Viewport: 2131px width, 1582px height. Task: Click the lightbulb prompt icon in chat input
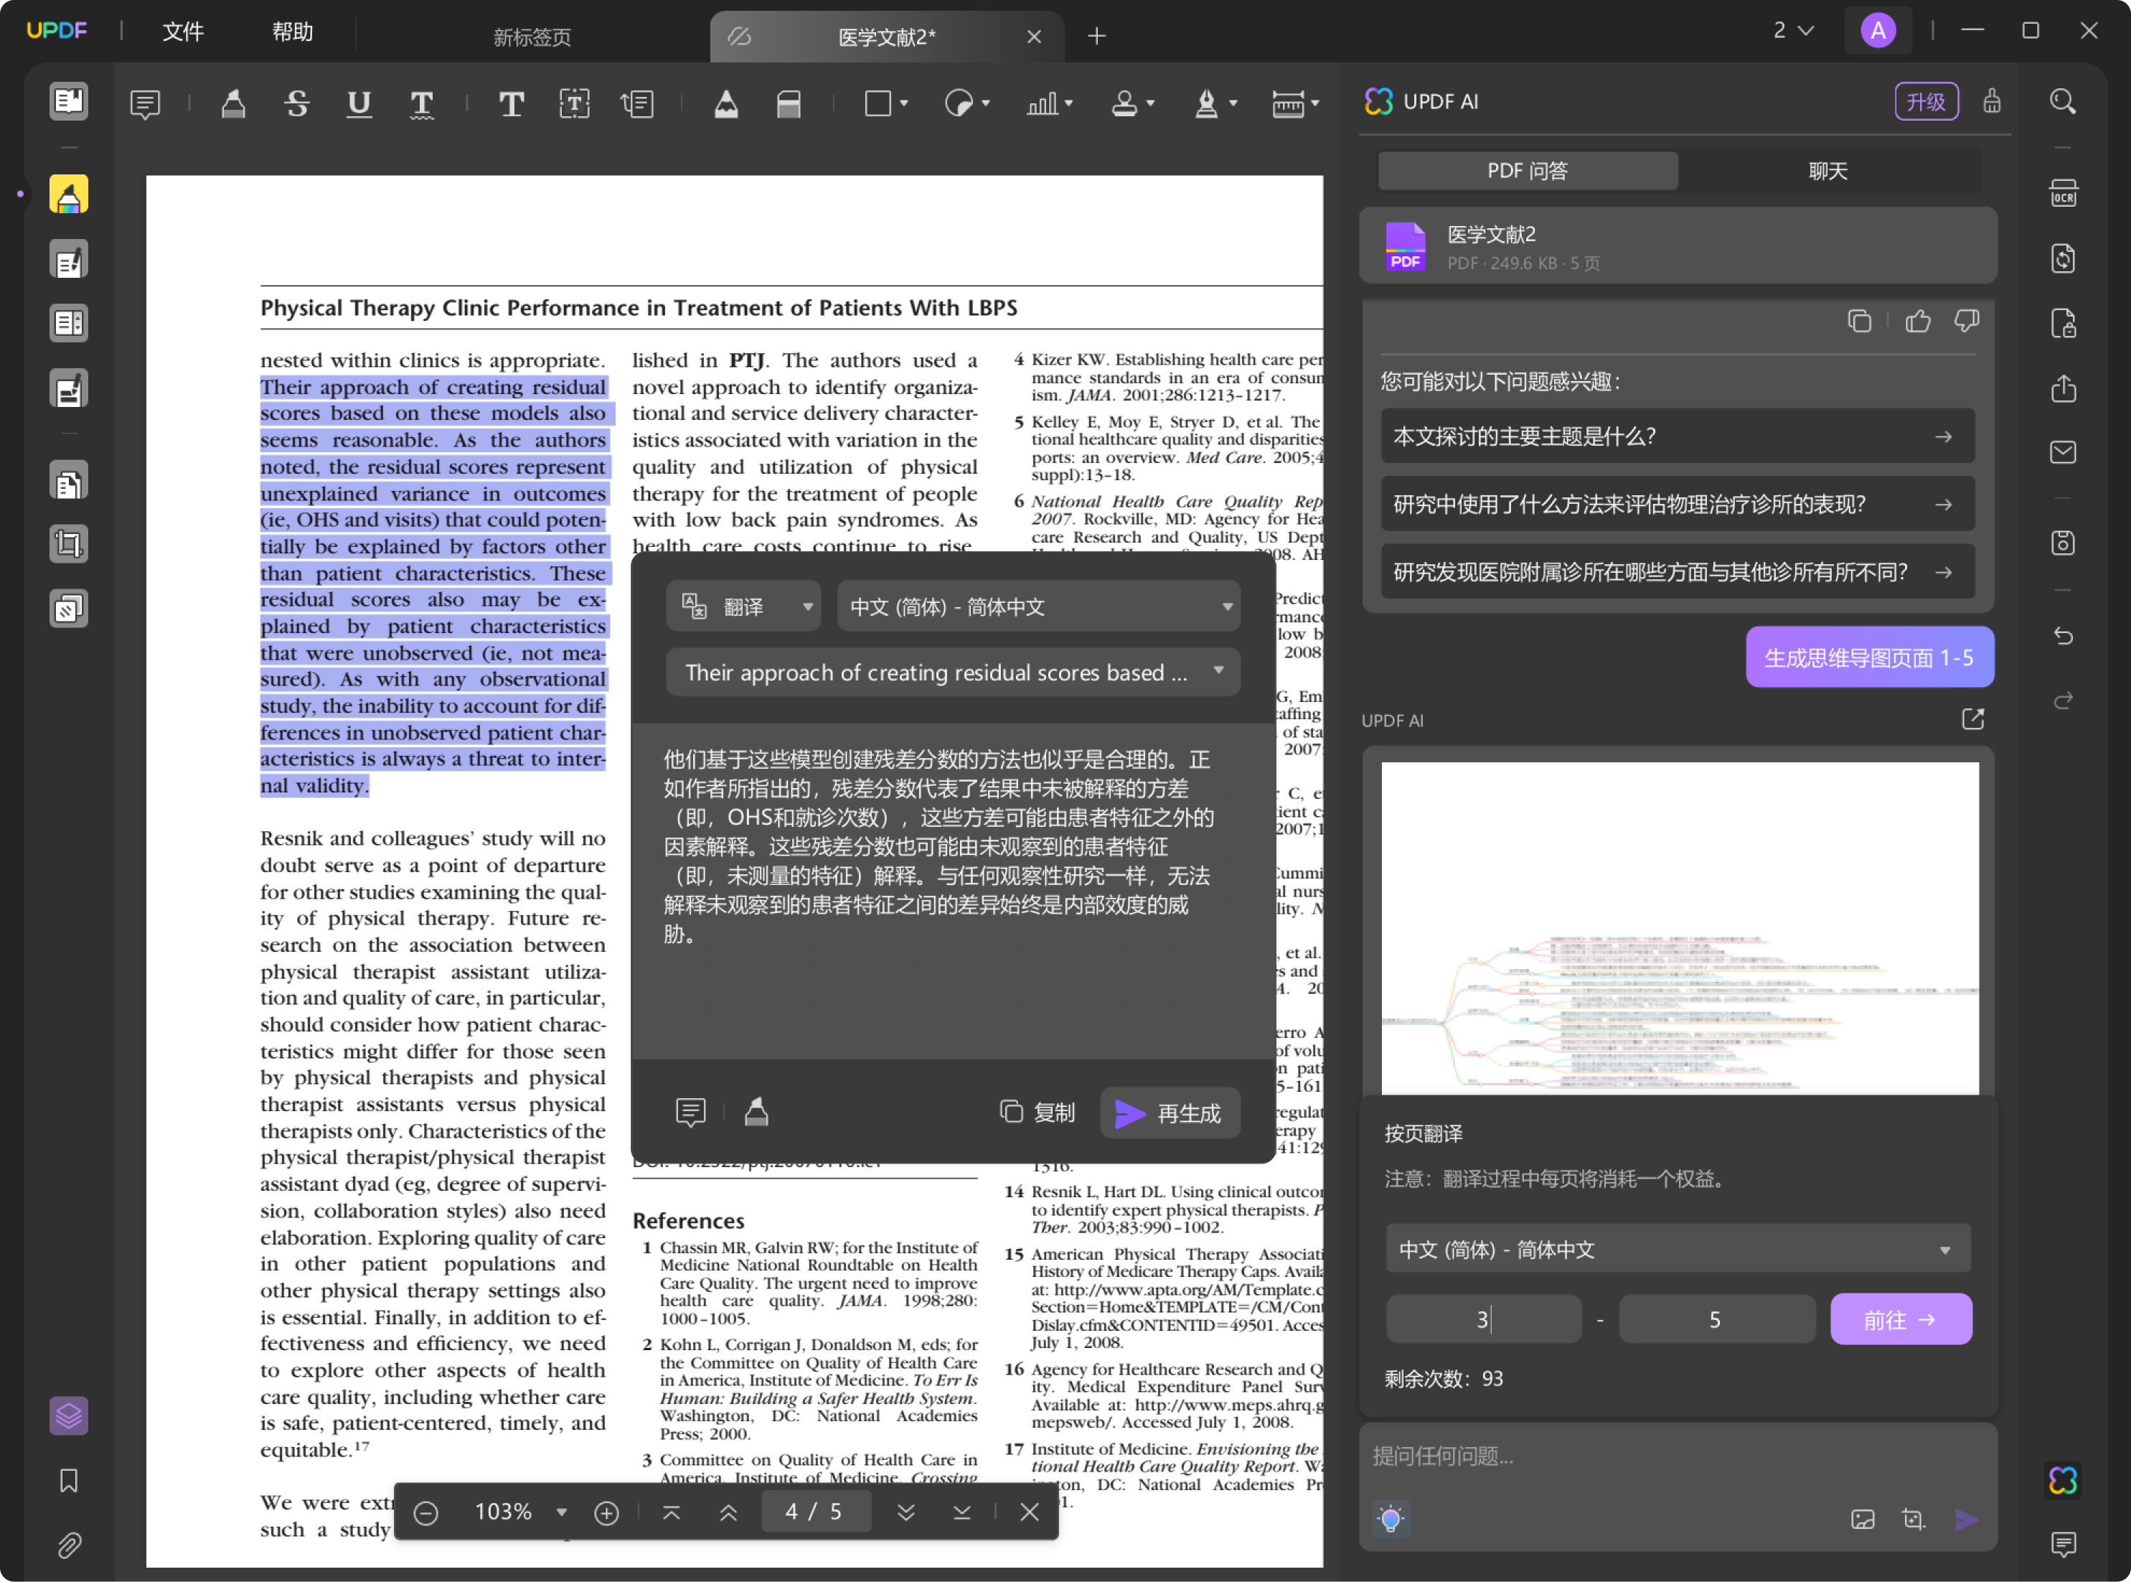pyautogui.click(x=1391, y=1519)
